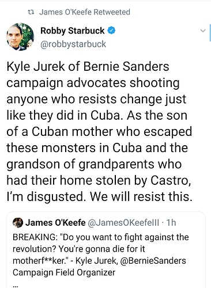This screenshot has width=211, height=288.
Task: Click the blue verified badge
Action: [x=111, y=31]
